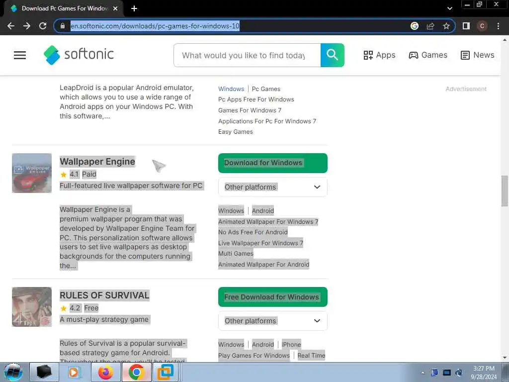Open Play Games For Windows link
The image size is (509, 382).
point(254,355)
